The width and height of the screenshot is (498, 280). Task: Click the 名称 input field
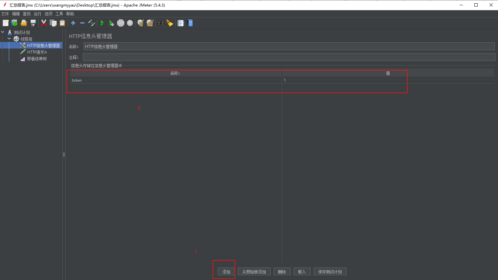(289, 46)
